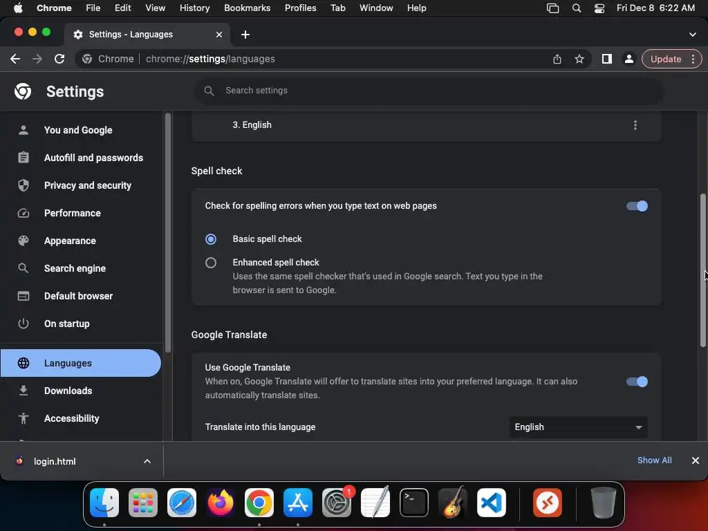Click Google Chrome in the dock
The image size is (708, 531).
click(x=259, y=503)
